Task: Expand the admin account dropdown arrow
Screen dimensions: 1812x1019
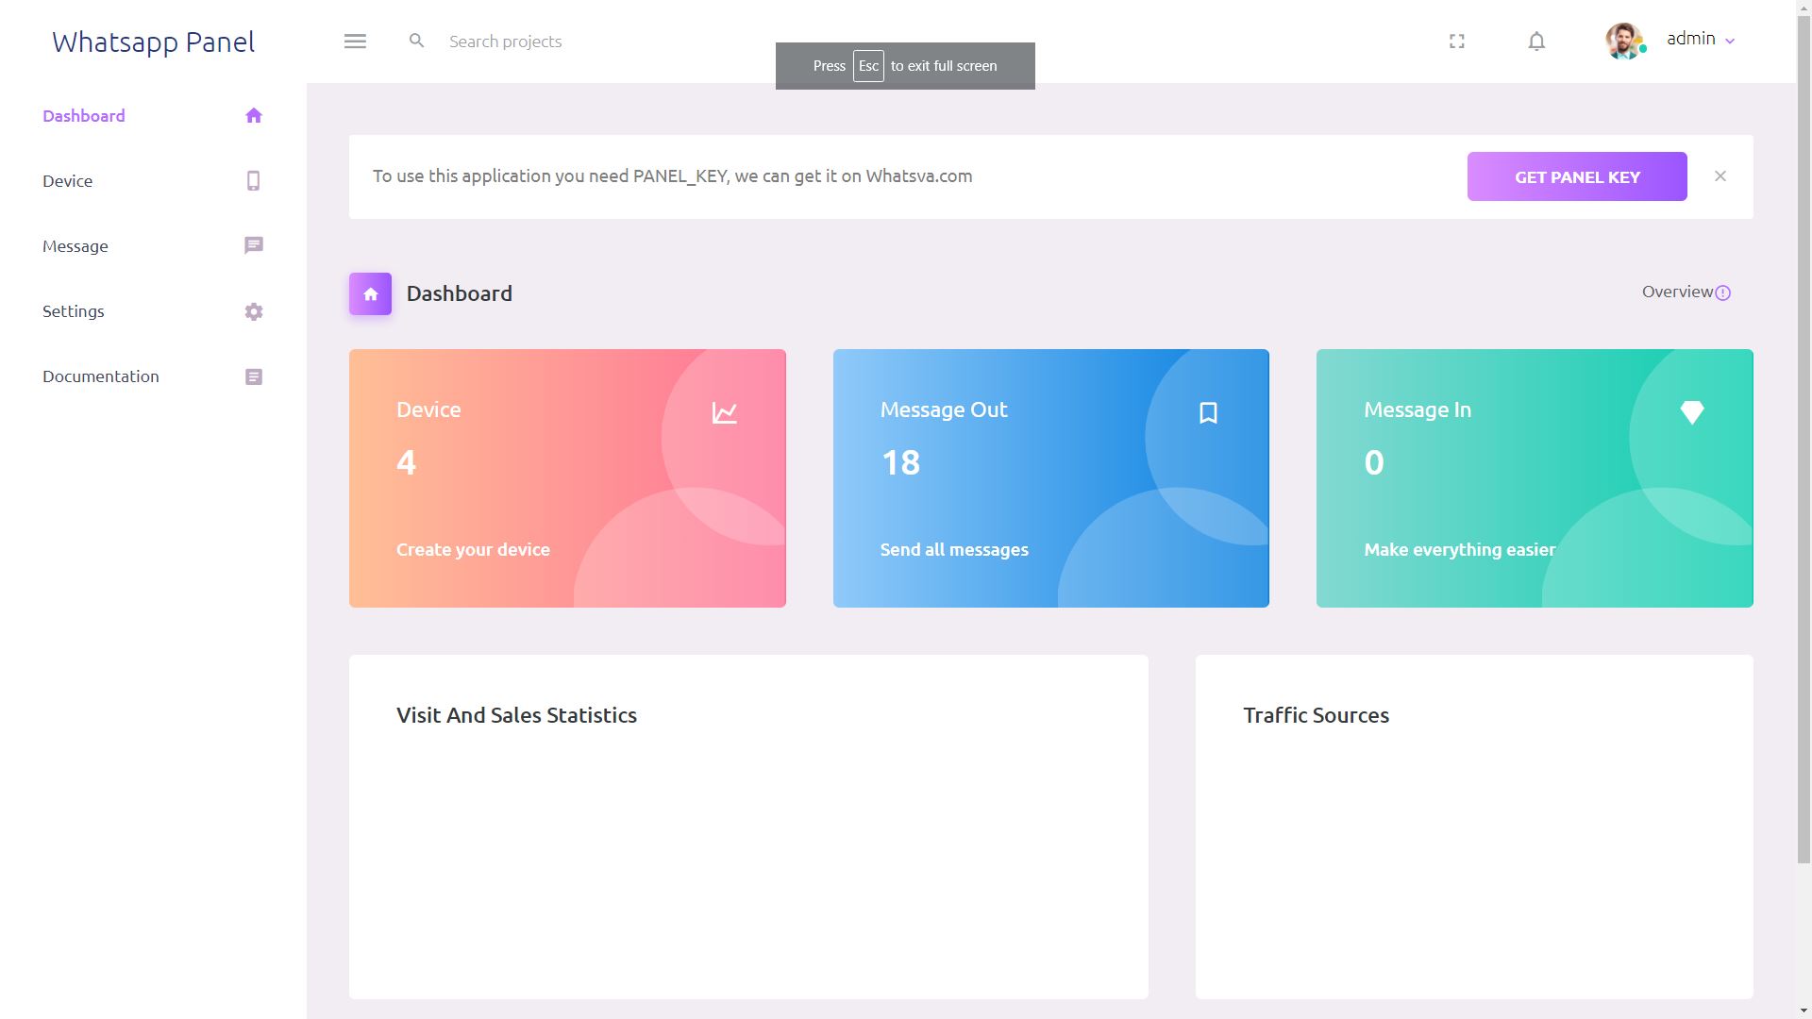Action: (1730, 42)
